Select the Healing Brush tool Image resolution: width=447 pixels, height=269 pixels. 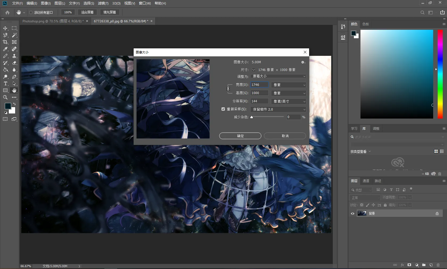(14, 49)
